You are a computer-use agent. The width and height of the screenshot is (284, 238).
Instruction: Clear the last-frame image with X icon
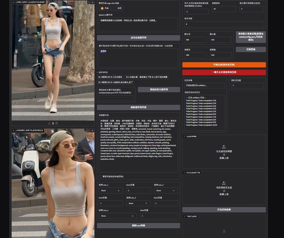[x=92, y=130]
